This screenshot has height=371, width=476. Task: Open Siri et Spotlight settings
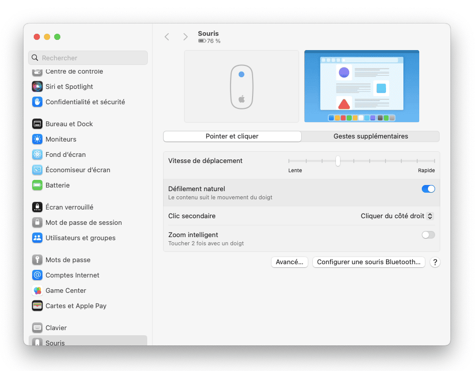88,86
